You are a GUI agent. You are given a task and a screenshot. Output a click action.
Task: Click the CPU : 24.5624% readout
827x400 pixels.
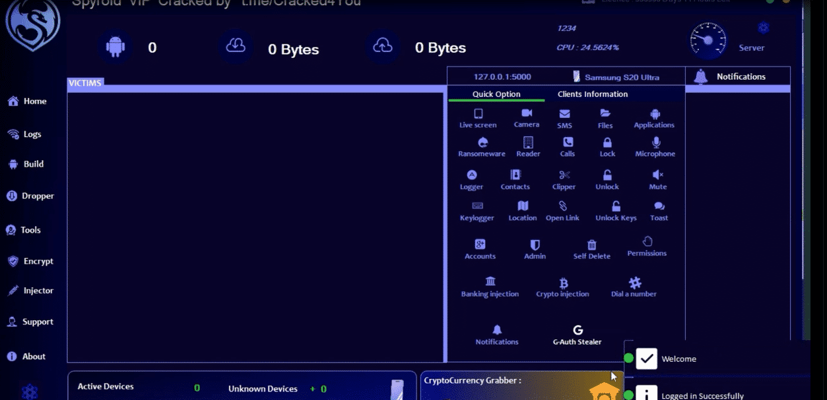tap(587, 47)
